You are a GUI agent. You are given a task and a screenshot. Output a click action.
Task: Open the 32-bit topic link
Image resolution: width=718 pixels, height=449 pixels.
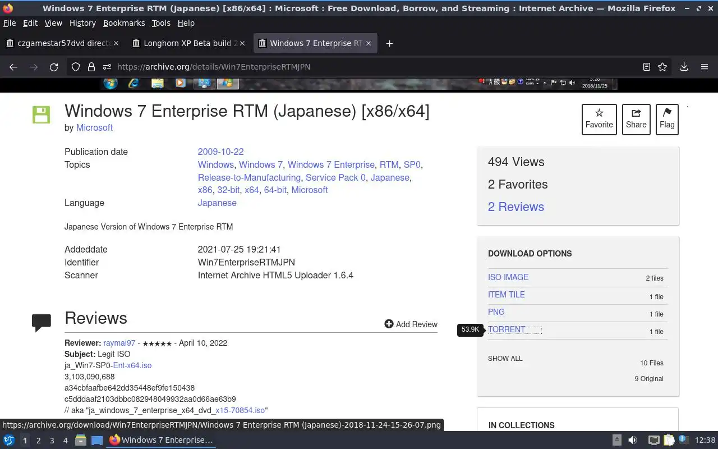[228, 190]
